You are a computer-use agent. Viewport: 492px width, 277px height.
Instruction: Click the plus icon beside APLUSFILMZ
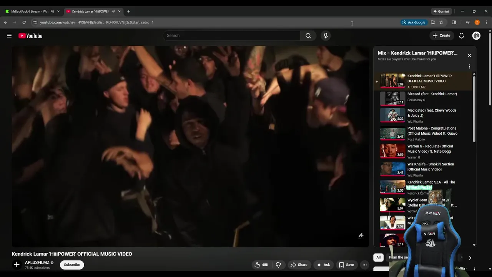17,265
